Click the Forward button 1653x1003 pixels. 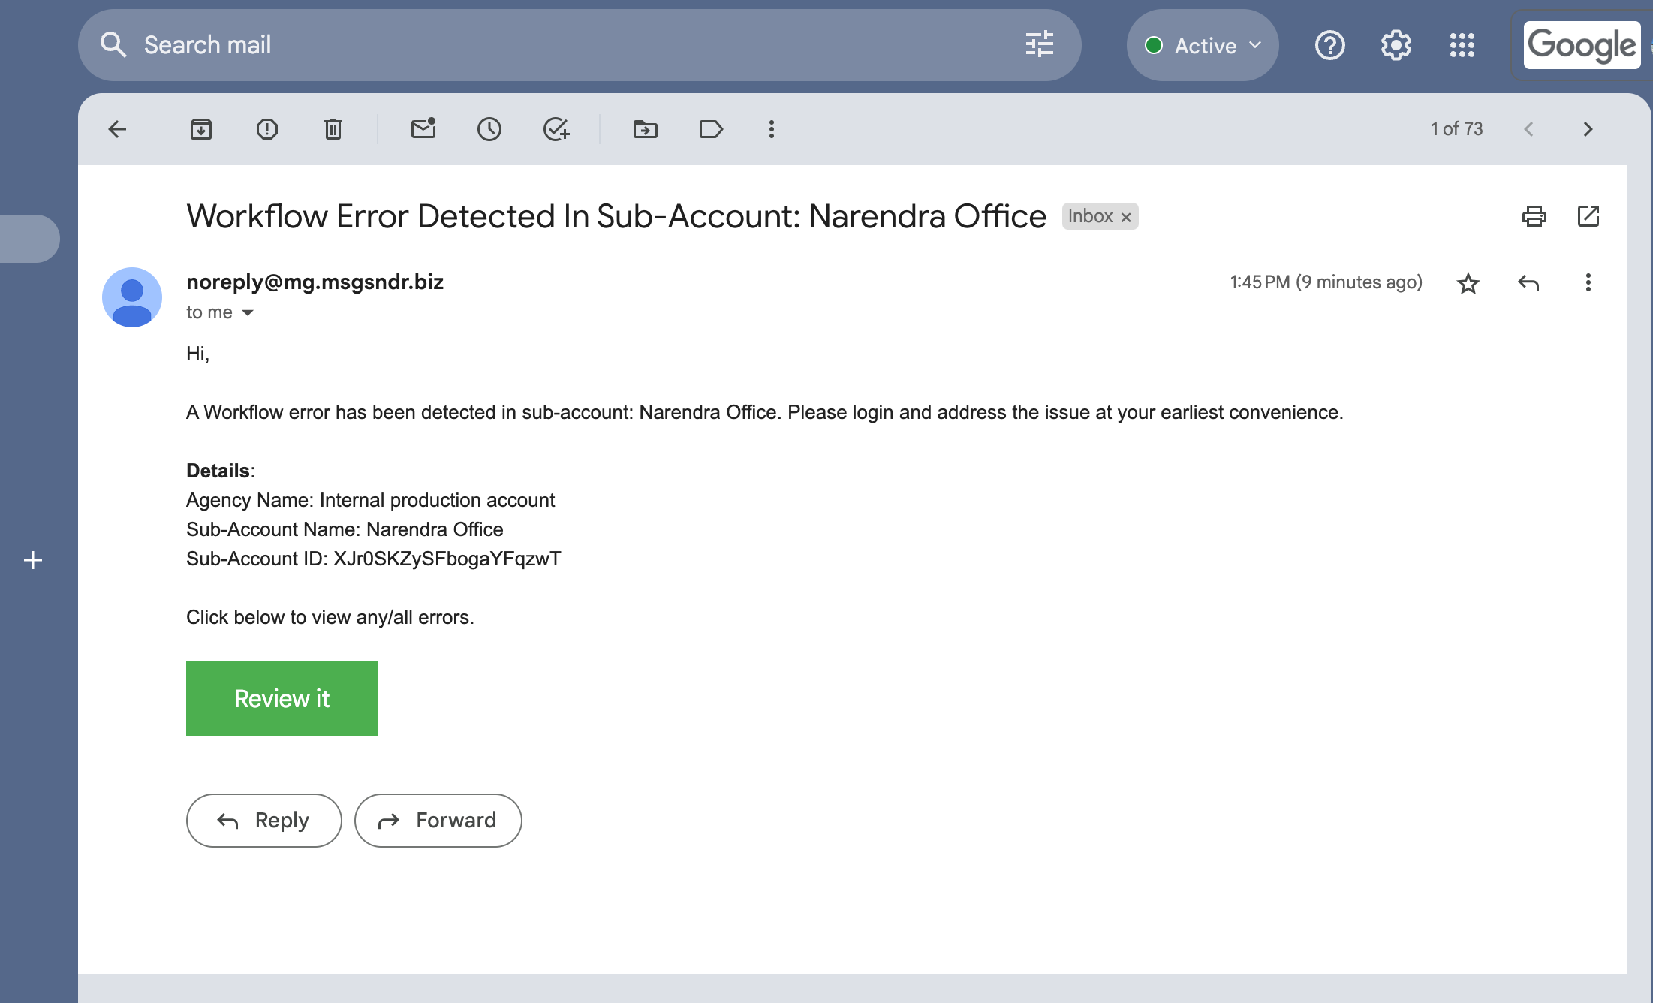click(x=437, y=819)
